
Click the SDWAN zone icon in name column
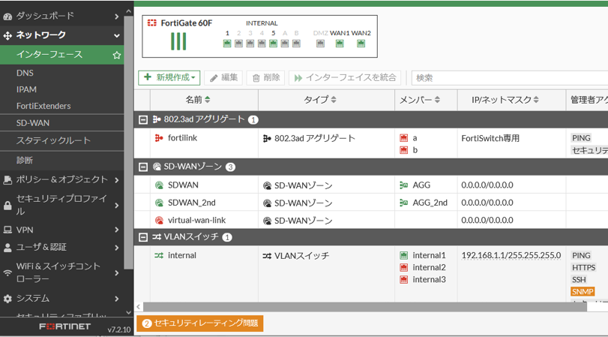click(159, 185)
